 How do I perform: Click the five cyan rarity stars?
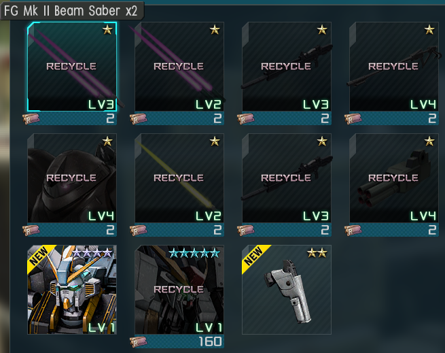pyautogui.click(x=194, y=252)
